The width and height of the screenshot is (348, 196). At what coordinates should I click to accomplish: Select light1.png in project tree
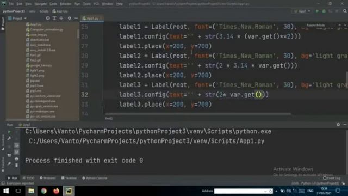pos(35,70)
